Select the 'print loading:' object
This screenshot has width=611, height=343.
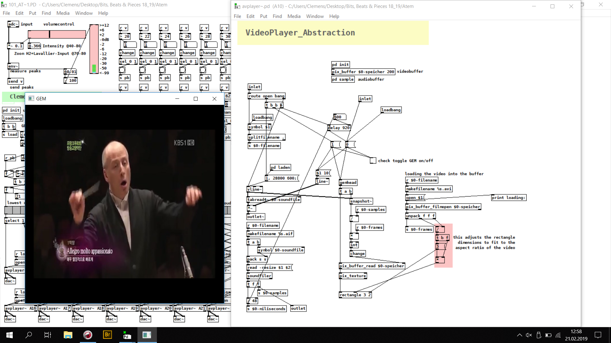click(x=509, y=198)
